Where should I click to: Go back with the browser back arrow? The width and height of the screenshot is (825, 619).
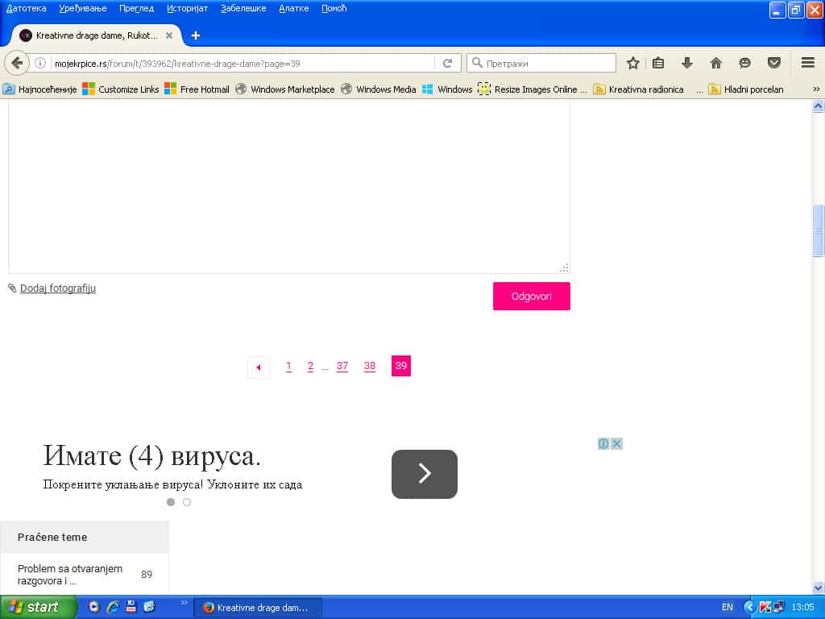click(17, 63)
